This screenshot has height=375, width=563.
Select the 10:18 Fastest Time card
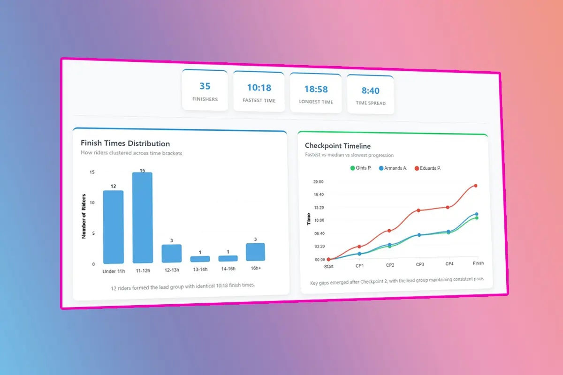[x=259, y=92]
